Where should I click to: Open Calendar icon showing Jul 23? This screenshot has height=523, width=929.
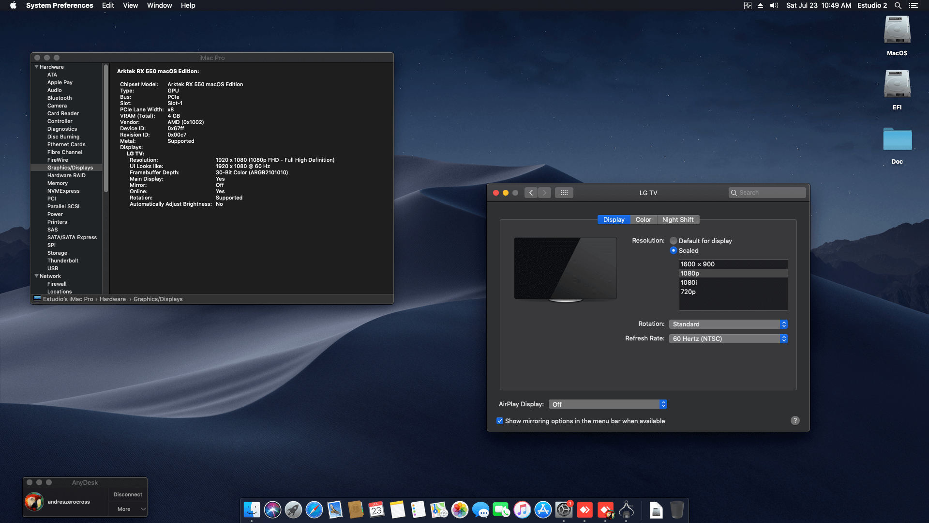coord(376,510)
